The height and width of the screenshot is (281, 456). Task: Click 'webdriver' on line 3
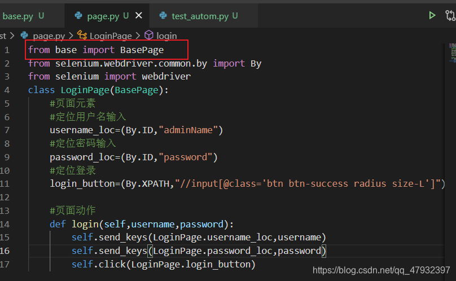(166, 77)
